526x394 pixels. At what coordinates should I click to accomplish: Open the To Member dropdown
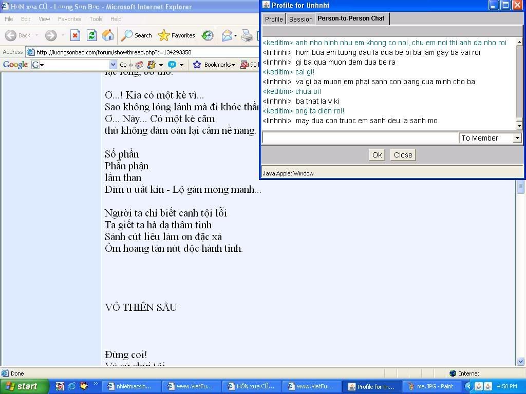click(491, 137)
